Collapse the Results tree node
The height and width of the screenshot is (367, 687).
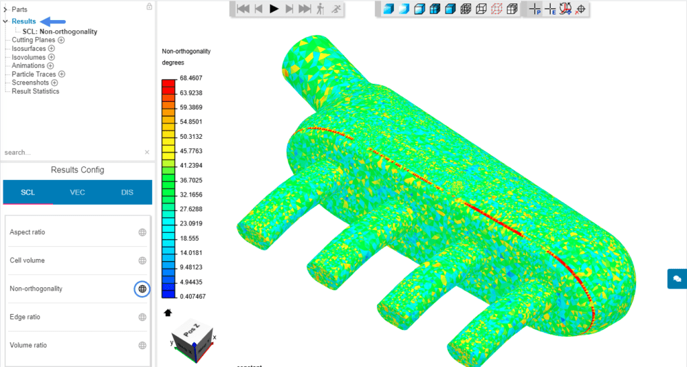point(5,21)
